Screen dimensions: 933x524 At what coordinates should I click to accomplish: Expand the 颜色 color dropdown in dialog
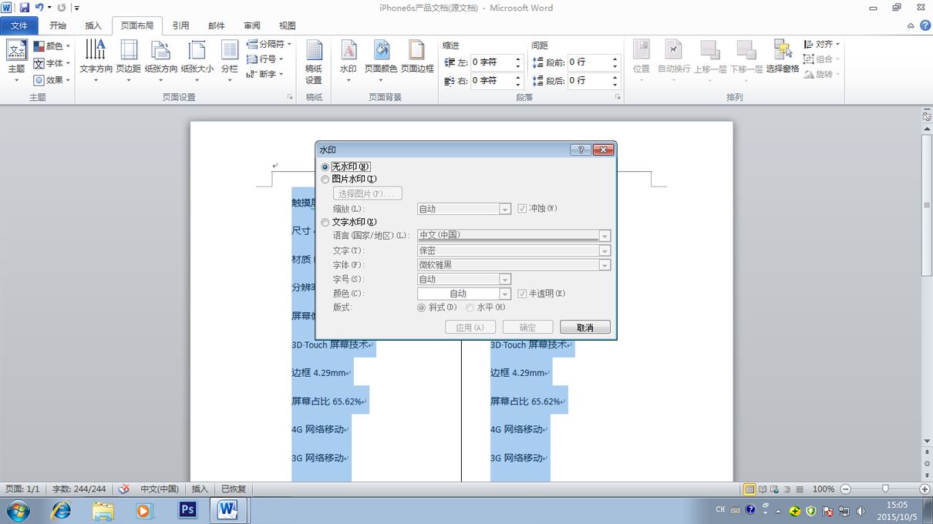click(505, 294)
